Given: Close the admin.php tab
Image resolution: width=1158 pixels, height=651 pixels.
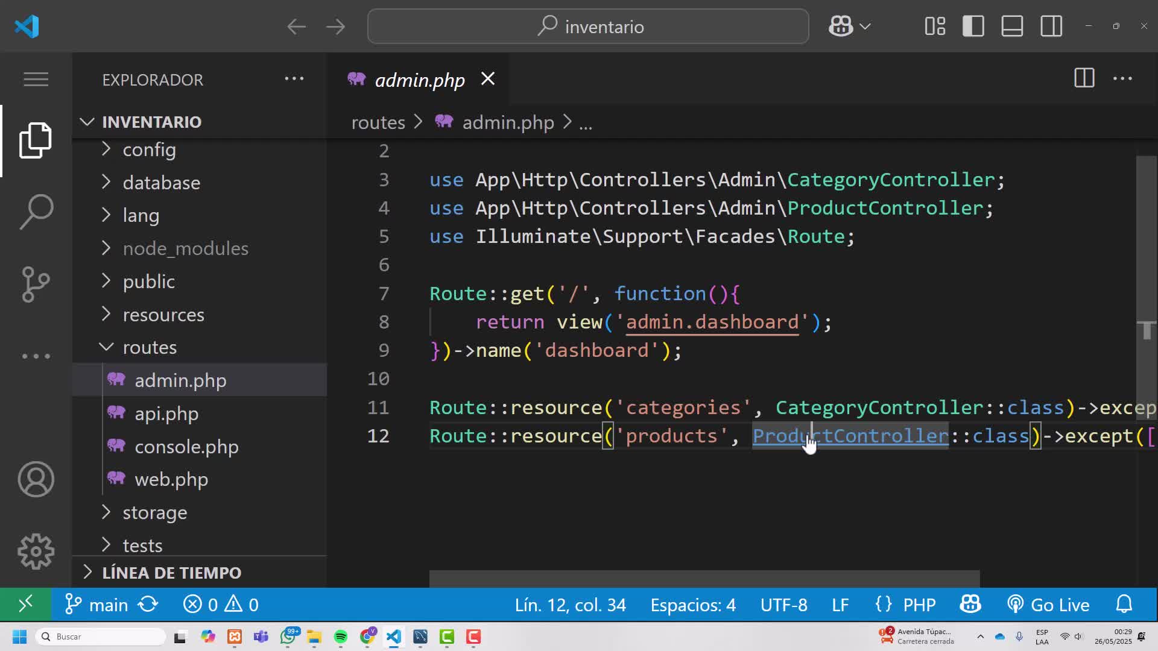Looking at the screenshot, I should point(488,79).
